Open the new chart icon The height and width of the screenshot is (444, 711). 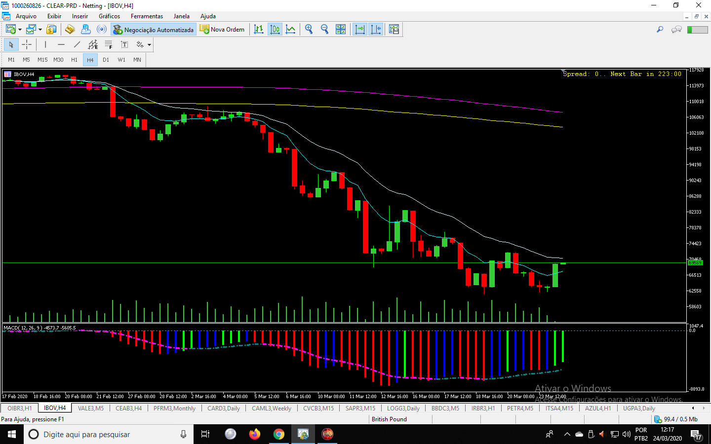pyautogui.click(x=10, y=30)
